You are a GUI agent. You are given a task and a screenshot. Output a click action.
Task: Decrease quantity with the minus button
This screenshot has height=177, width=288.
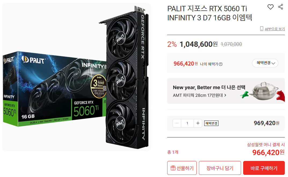pos(177,123)
